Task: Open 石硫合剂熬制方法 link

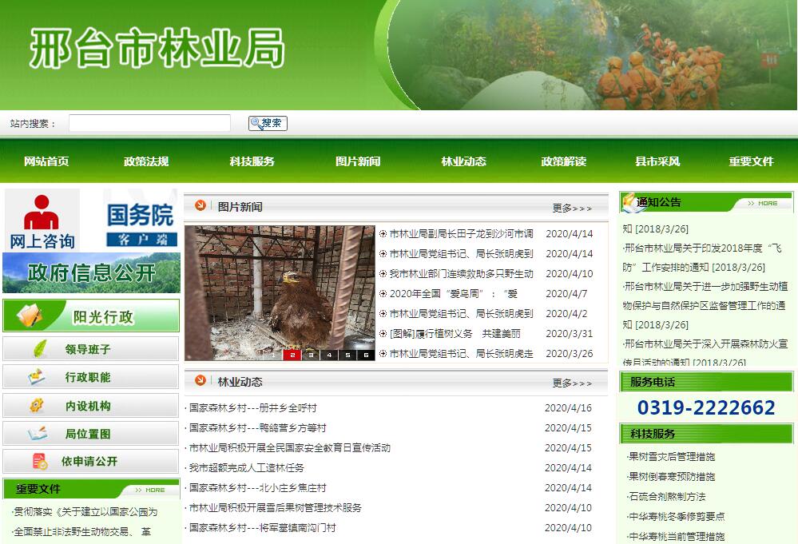Action: coord(667,497)
